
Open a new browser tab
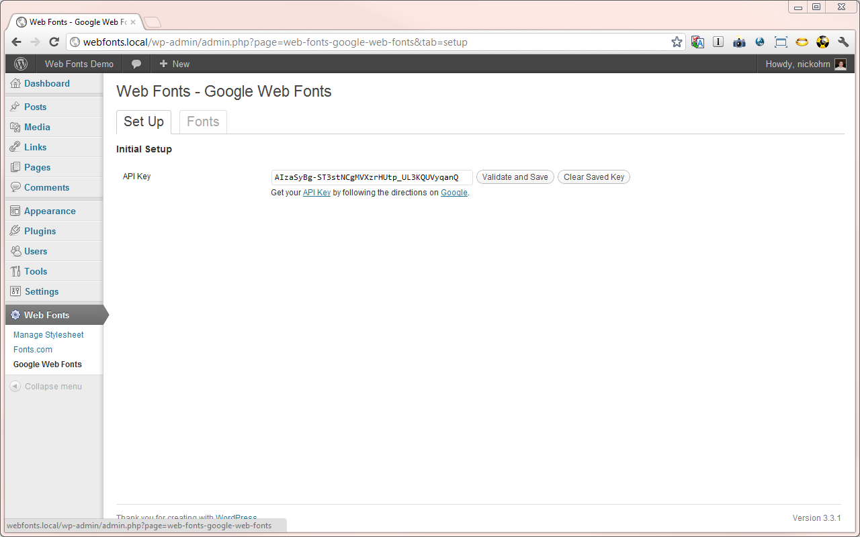[153, 22]
